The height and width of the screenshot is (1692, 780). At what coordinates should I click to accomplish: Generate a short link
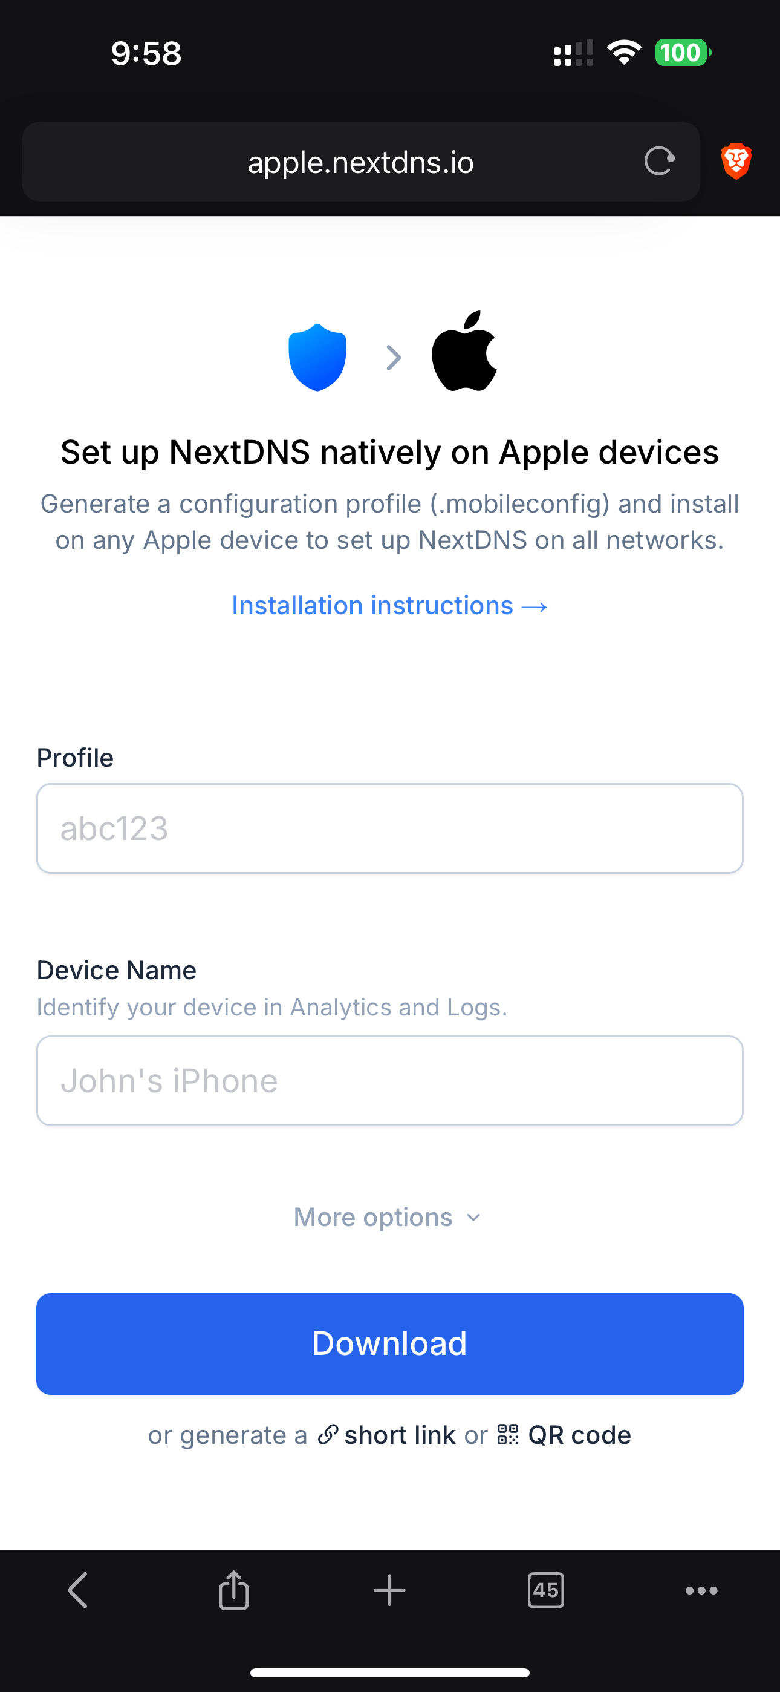click(399, 1435)
